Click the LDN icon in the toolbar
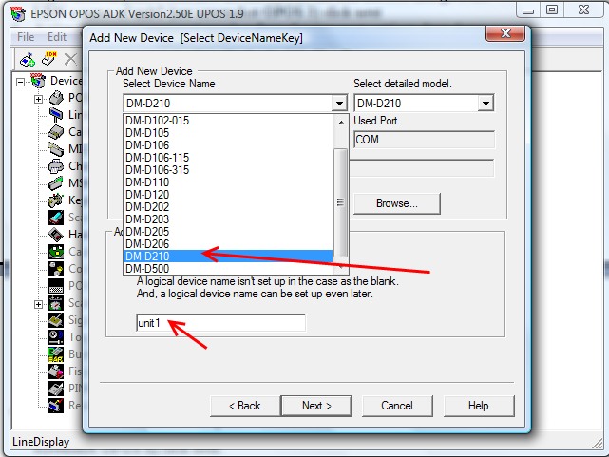 coord(48,59)
